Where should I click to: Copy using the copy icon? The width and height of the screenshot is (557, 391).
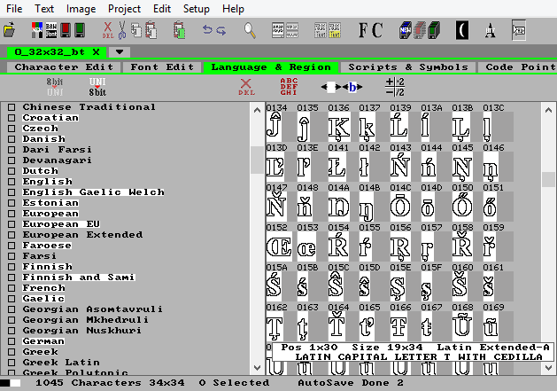(136, 30)
